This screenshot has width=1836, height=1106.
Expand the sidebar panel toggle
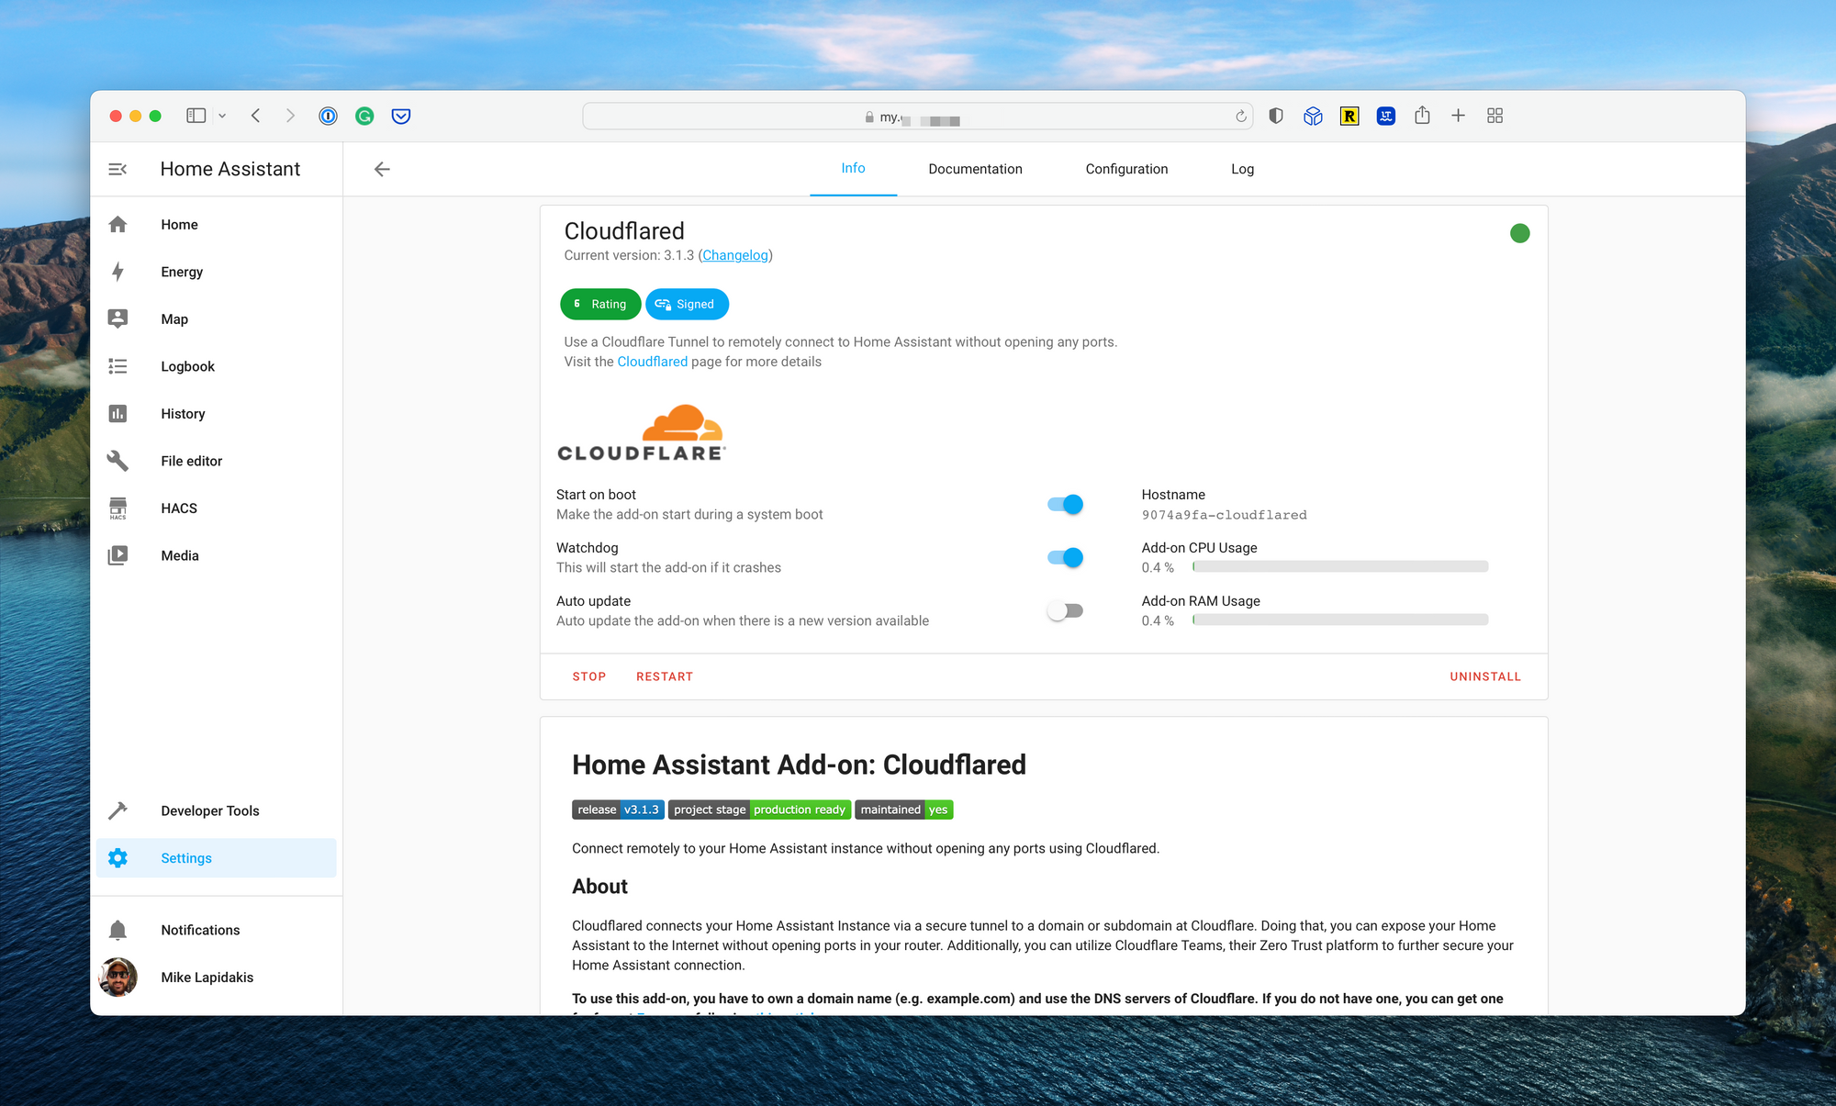(118, 168)
